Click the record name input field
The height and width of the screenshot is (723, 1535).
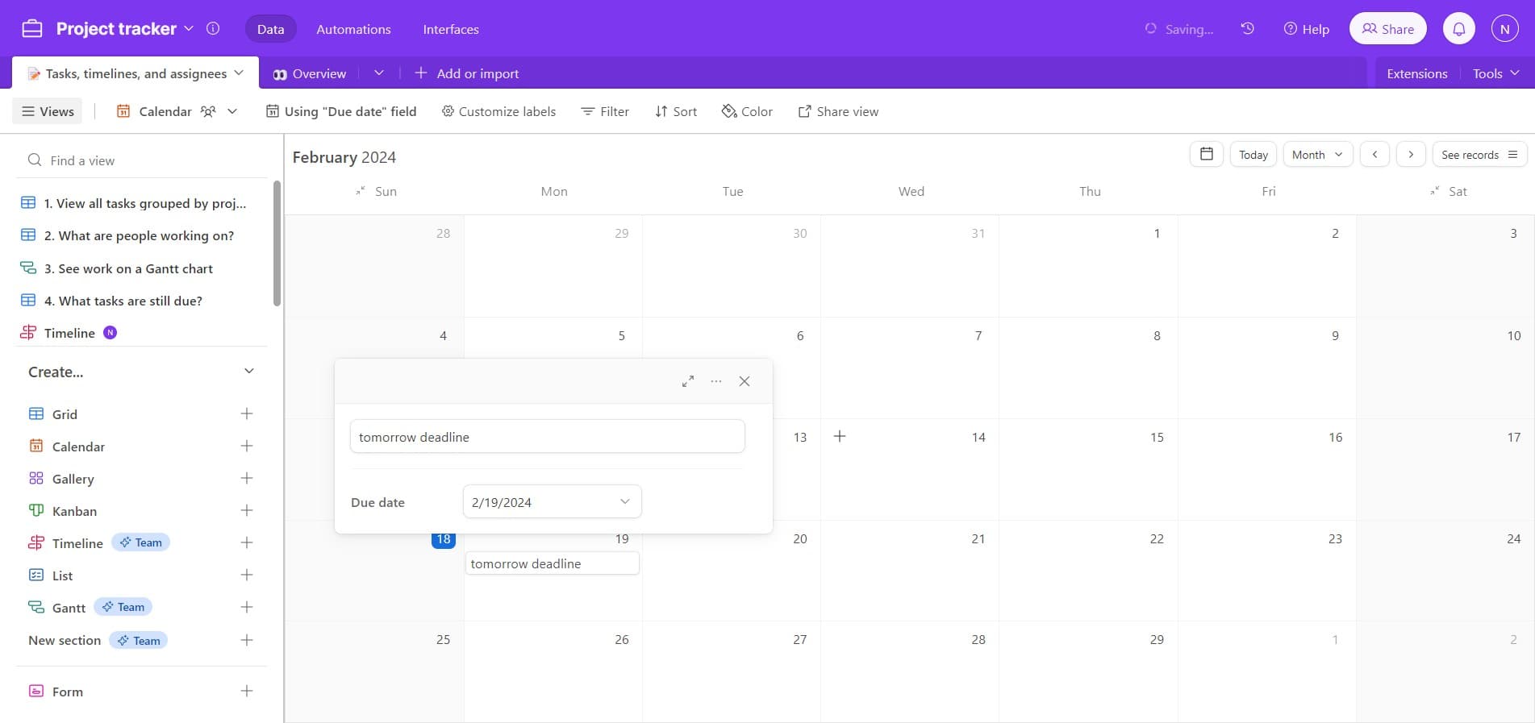click(547, 436)
